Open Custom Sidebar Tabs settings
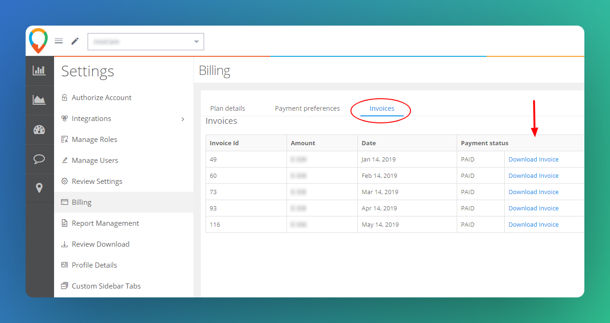 tap(106, 286)
